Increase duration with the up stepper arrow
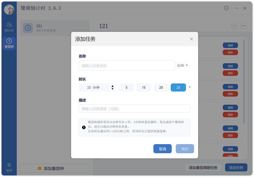Screen dimensions: 254x177 (112, 86)
